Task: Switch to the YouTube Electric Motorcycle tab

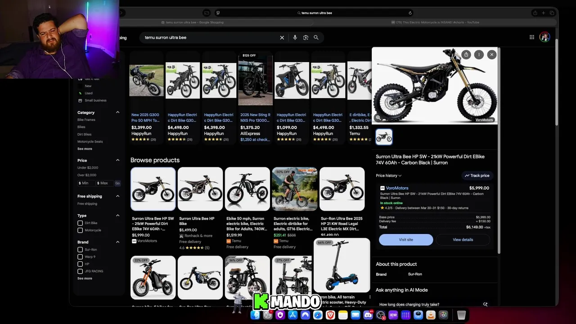Action: pyautogui.click(x=435, y=22)
